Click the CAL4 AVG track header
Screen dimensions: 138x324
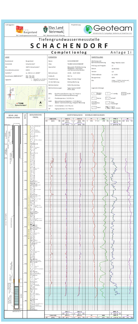tap(53, 119)
